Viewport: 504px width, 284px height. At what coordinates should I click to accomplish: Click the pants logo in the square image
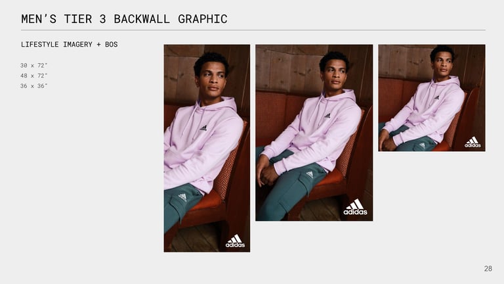(422, 145)
